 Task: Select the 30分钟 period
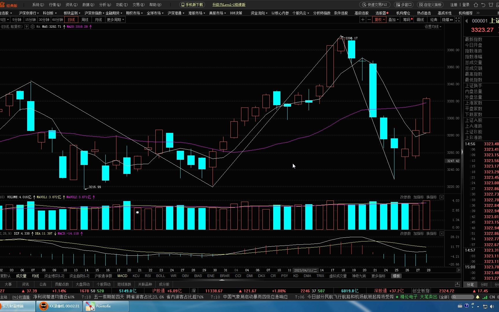tap(44, 20)
